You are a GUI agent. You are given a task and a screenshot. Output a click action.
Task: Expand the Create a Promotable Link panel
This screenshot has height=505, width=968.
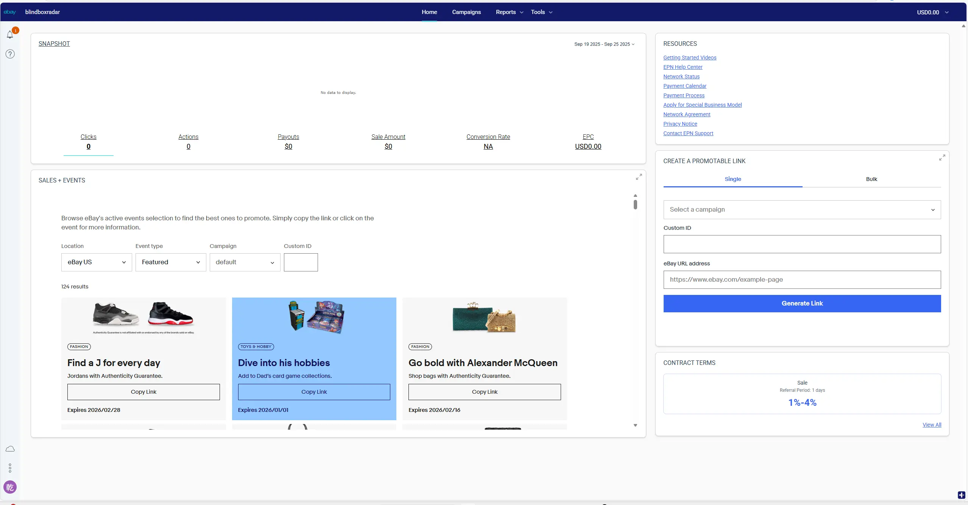[942, 157]
